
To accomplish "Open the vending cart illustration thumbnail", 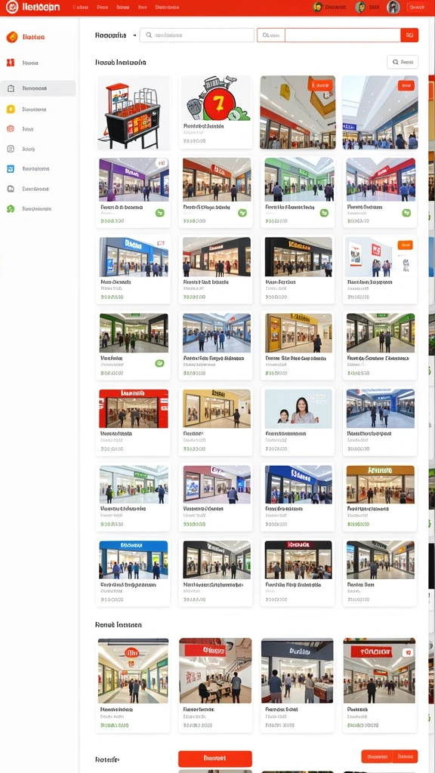I will click(133, 113).
